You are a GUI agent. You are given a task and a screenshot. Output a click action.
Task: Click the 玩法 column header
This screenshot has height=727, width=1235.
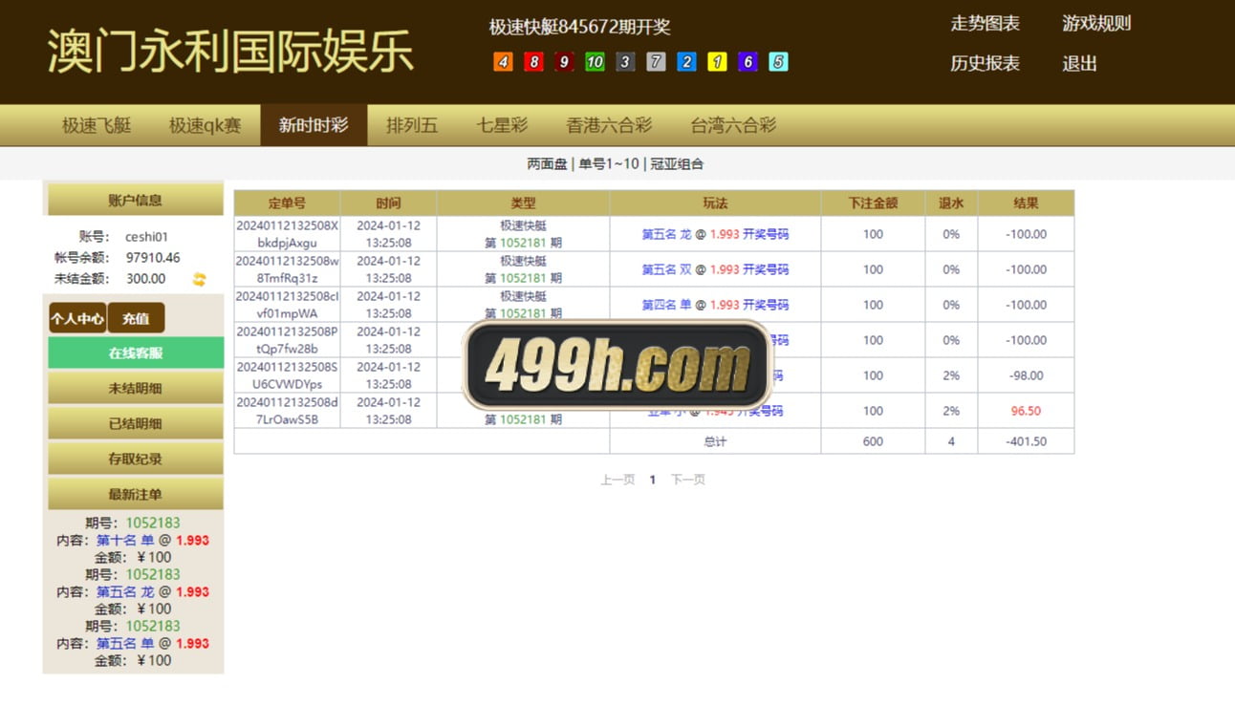[x=715, y=203]
